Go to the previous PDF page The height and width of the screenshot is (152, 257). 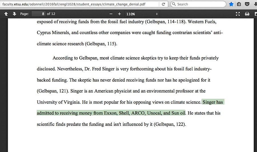pos(6,14)
